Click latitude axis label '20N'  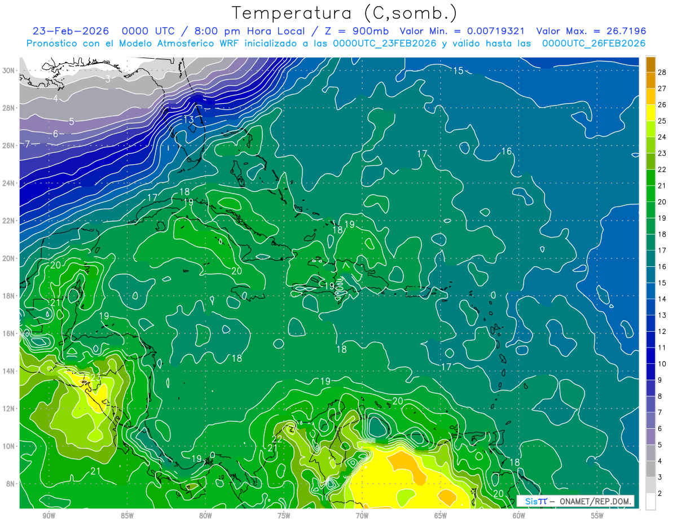(9, 258)
